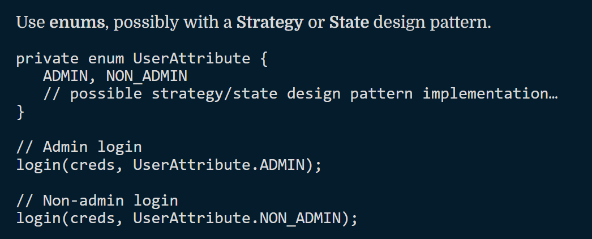The height and width of the screenshot is (239, 592).
Task: Click the strategy/state design pattern comment
Action: click(301, 94)
